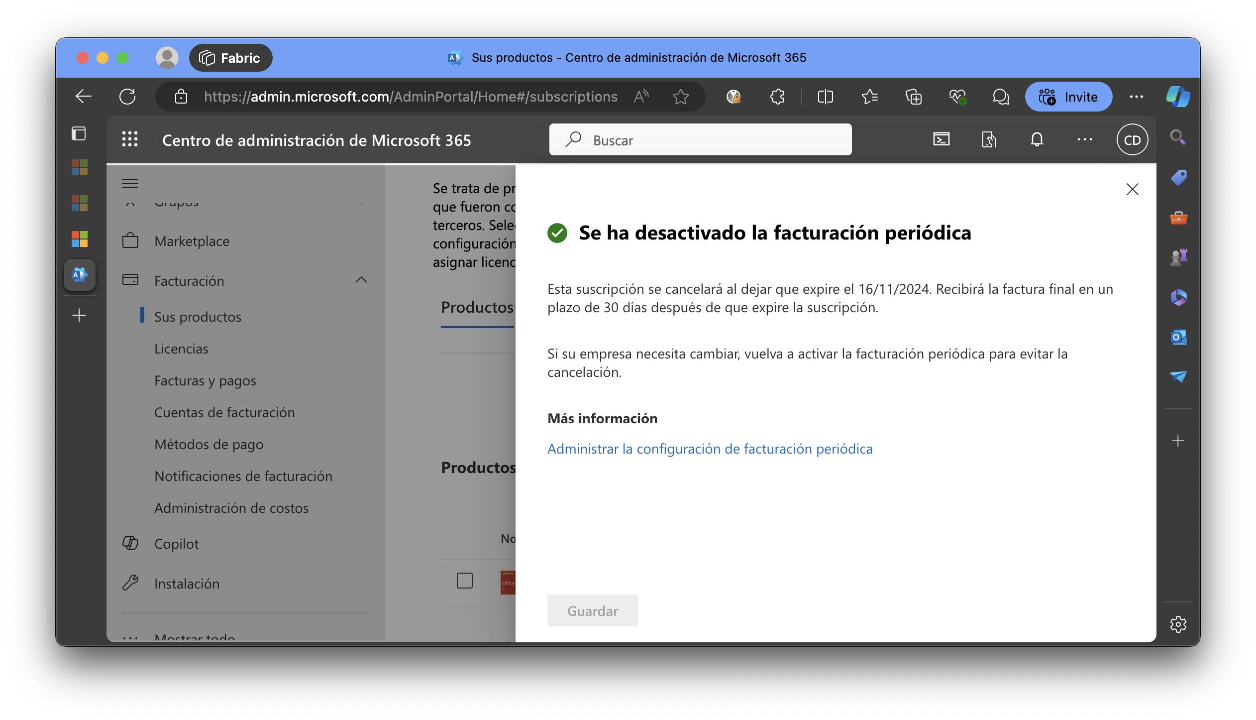Open Read Aloud icon in the address bar

641,97
